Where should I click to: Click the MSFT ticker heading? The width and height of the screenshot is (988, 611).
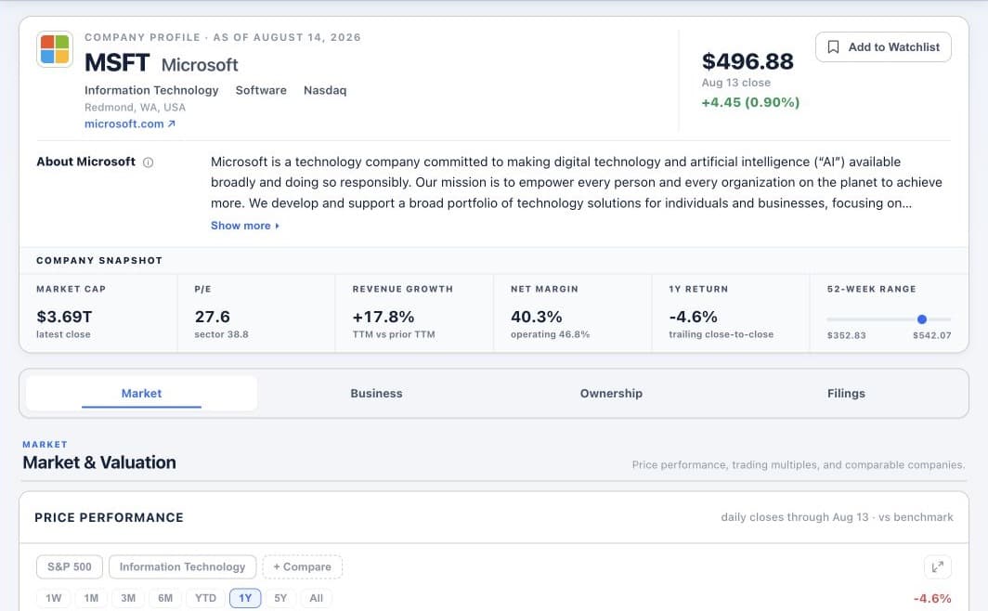click(117, 63)
